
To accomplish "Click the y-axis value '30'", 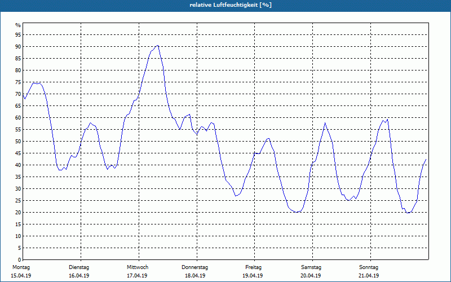I will pos(18,189).
